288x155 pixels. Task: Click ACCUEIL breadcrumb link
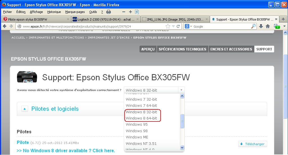[18, 37]
